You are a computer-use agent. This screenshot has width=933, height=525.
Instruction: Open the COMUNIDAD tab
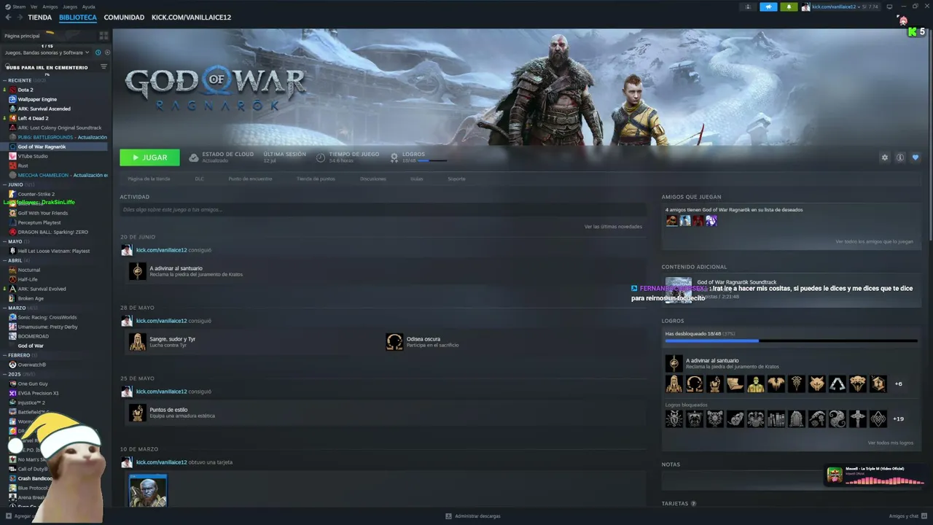[x=124, y=17]
